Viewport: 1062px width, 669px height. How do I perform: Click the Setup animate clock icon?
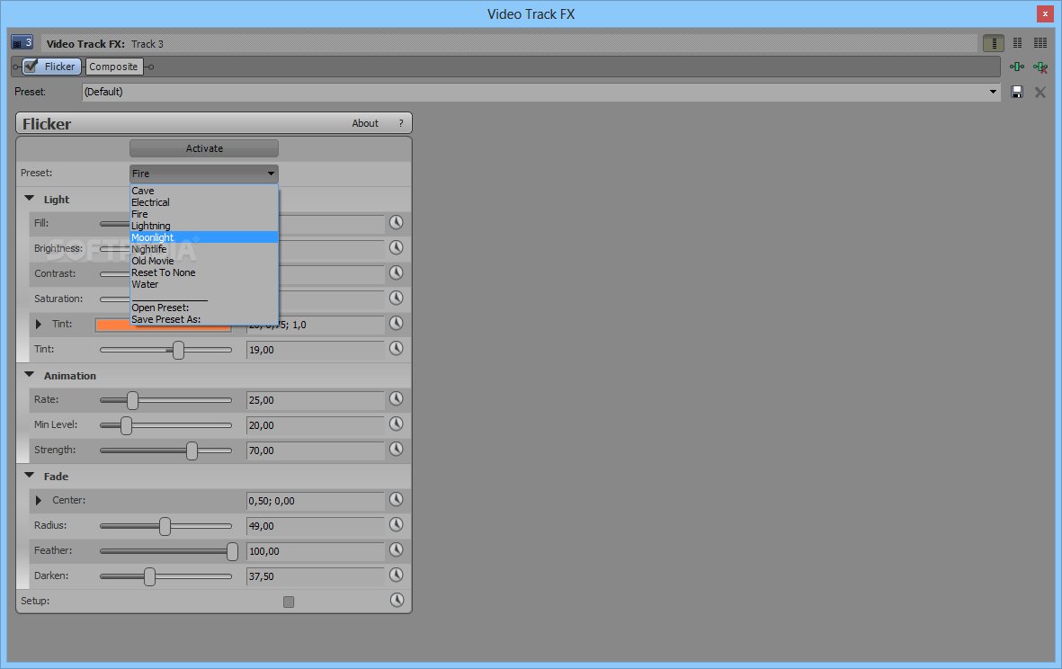pos(397,600)
